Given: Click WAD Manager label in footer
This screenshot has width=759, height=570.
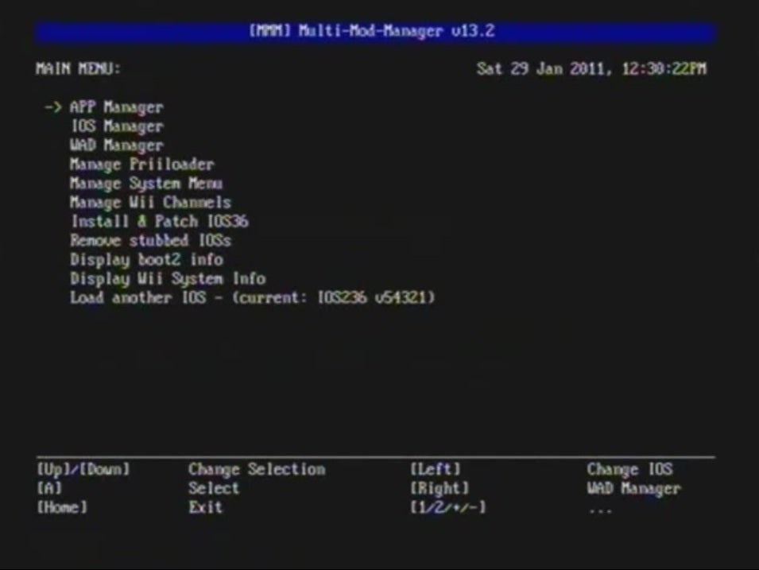Looking at the screenshot, I should pos(634,489).
